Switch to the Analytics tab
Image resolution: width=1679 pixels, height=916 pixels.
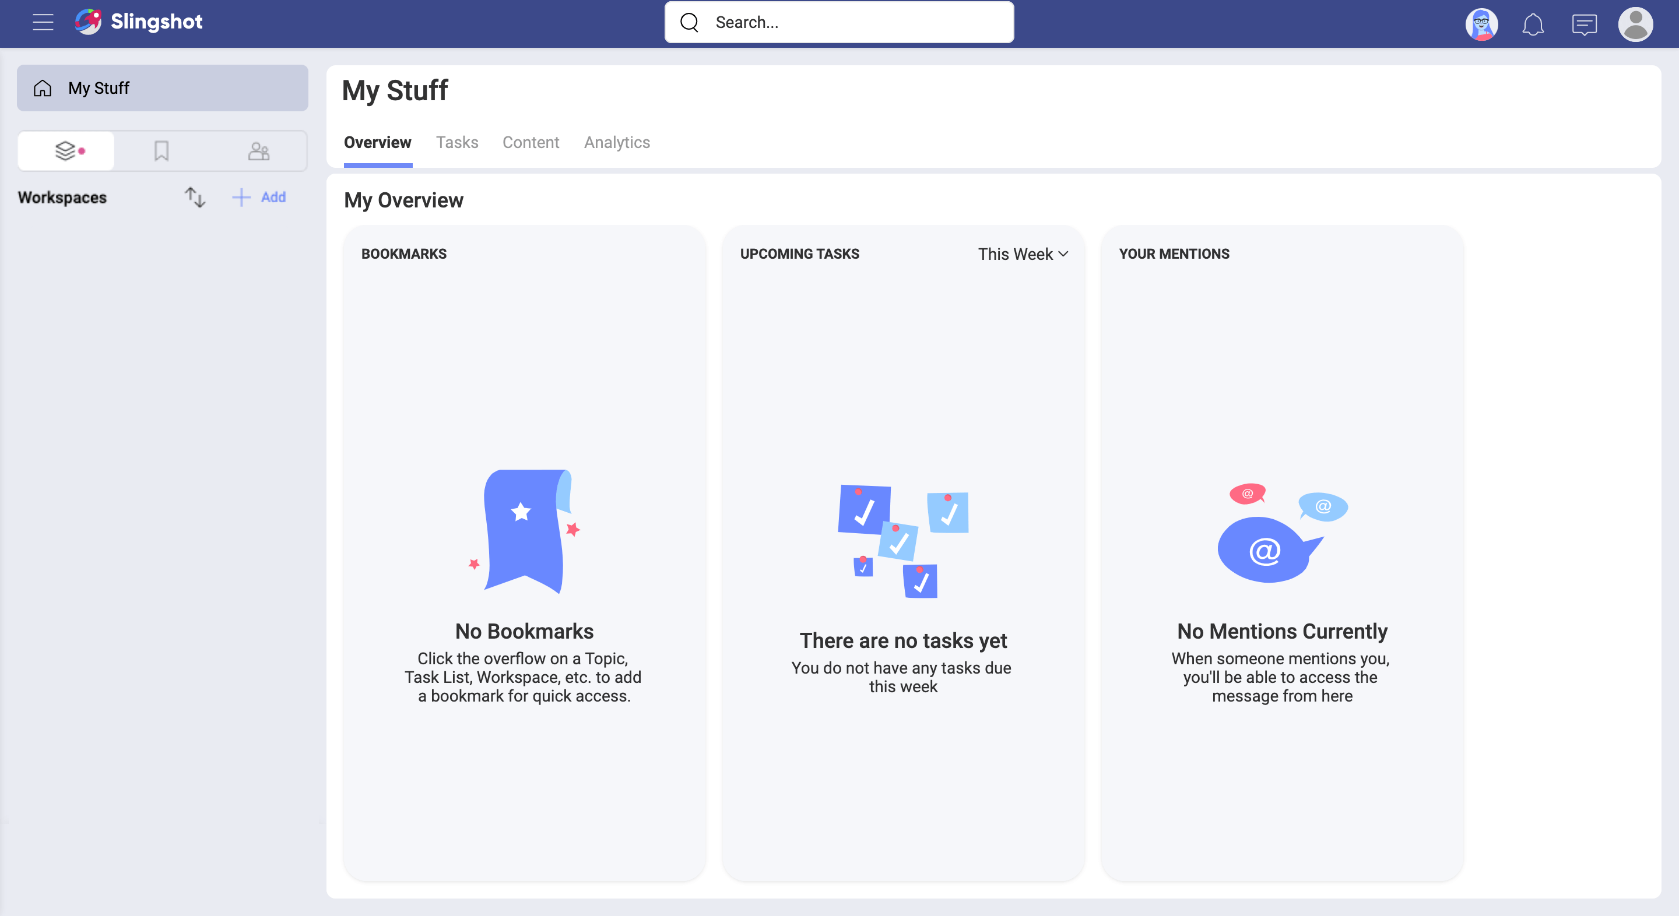[x=617, y=142]
